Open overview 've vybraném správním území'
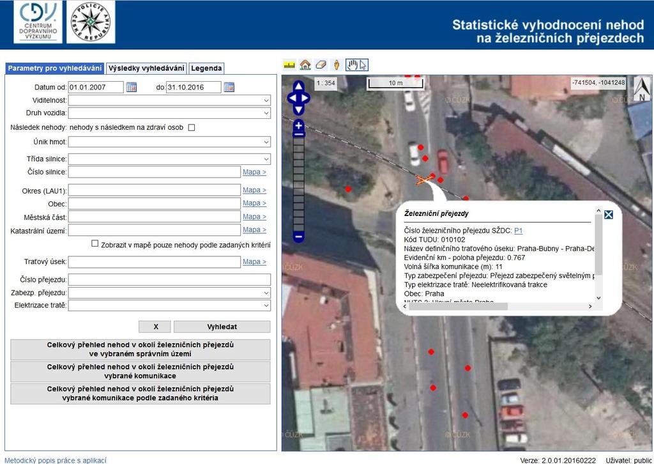Screen dimensions: 654x464 click(x=140, y=350)
